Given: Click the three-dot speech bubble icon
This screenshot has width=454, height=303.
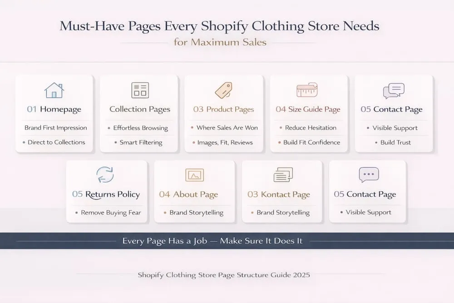Looking at the screenshot, I should coord(369,175).
